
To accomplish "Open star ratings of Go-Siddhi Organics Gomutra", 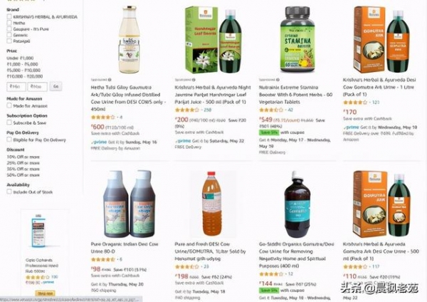I will click(x=271, y=274).
